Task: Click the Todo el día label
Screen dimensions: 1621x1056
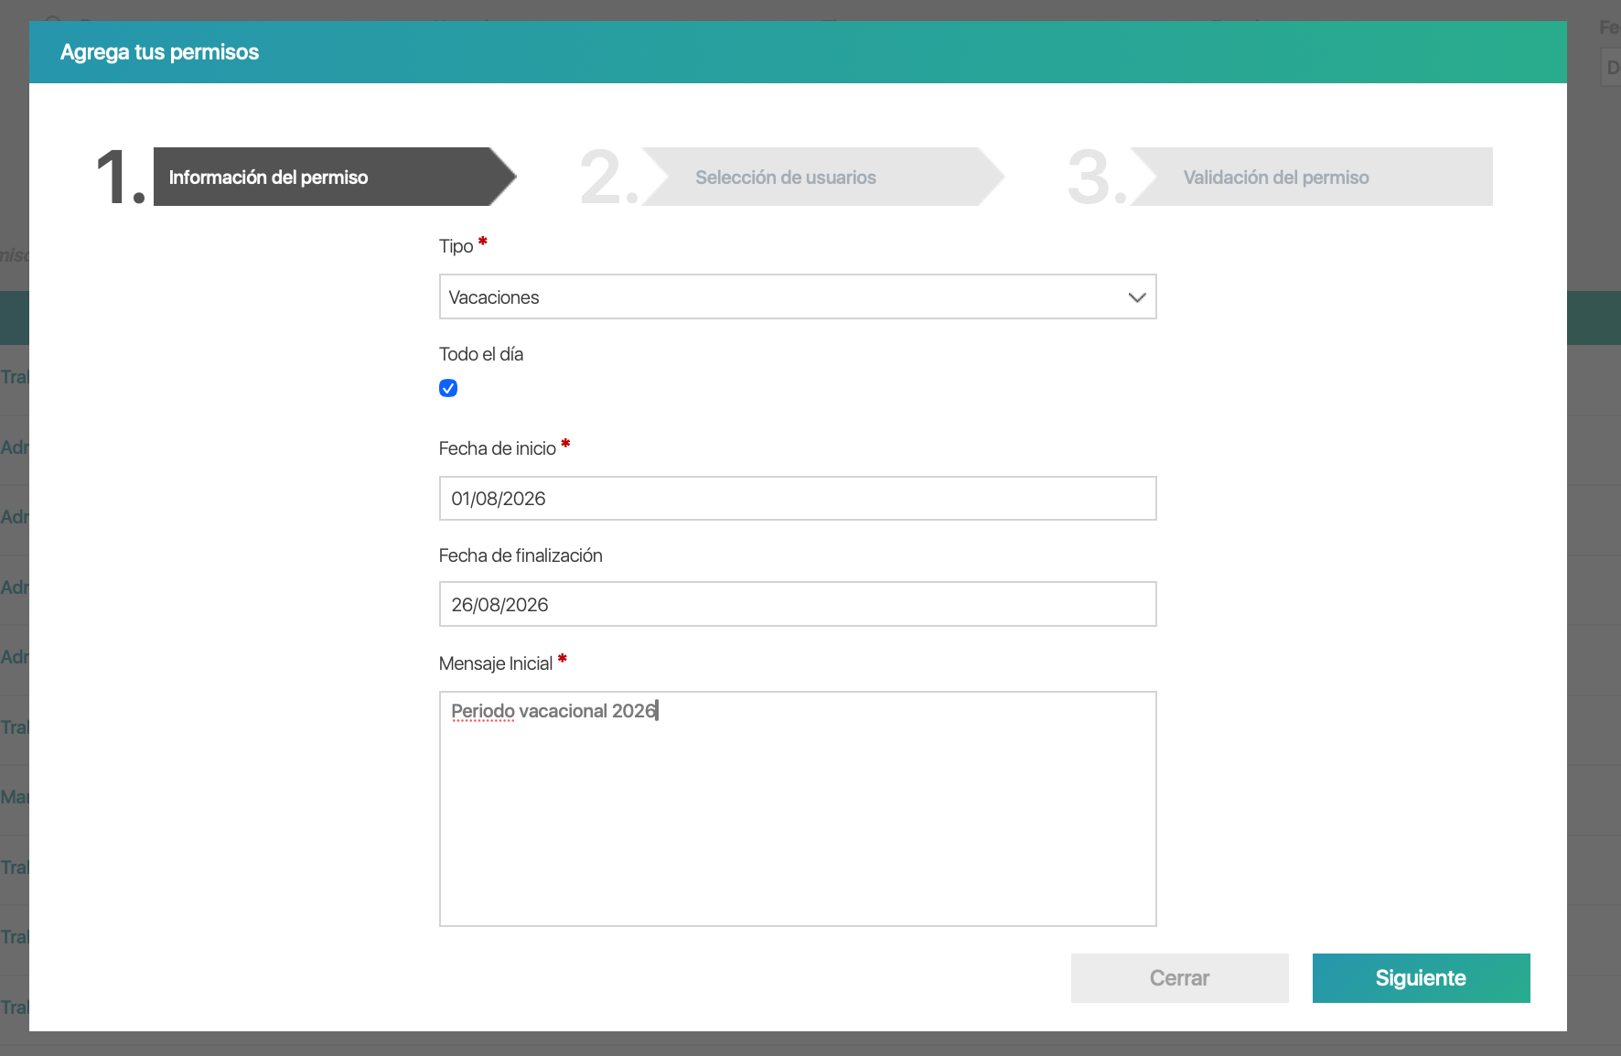Action: [481, 354]
